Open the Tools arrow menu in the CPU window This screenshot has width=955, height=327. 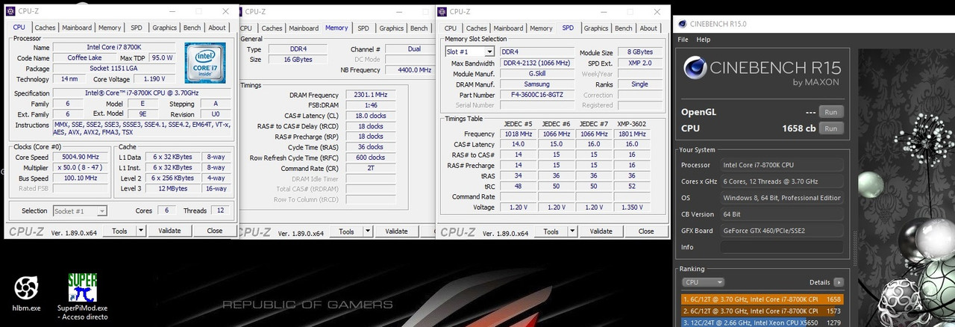pyautogui.click(x=140, y=231)
